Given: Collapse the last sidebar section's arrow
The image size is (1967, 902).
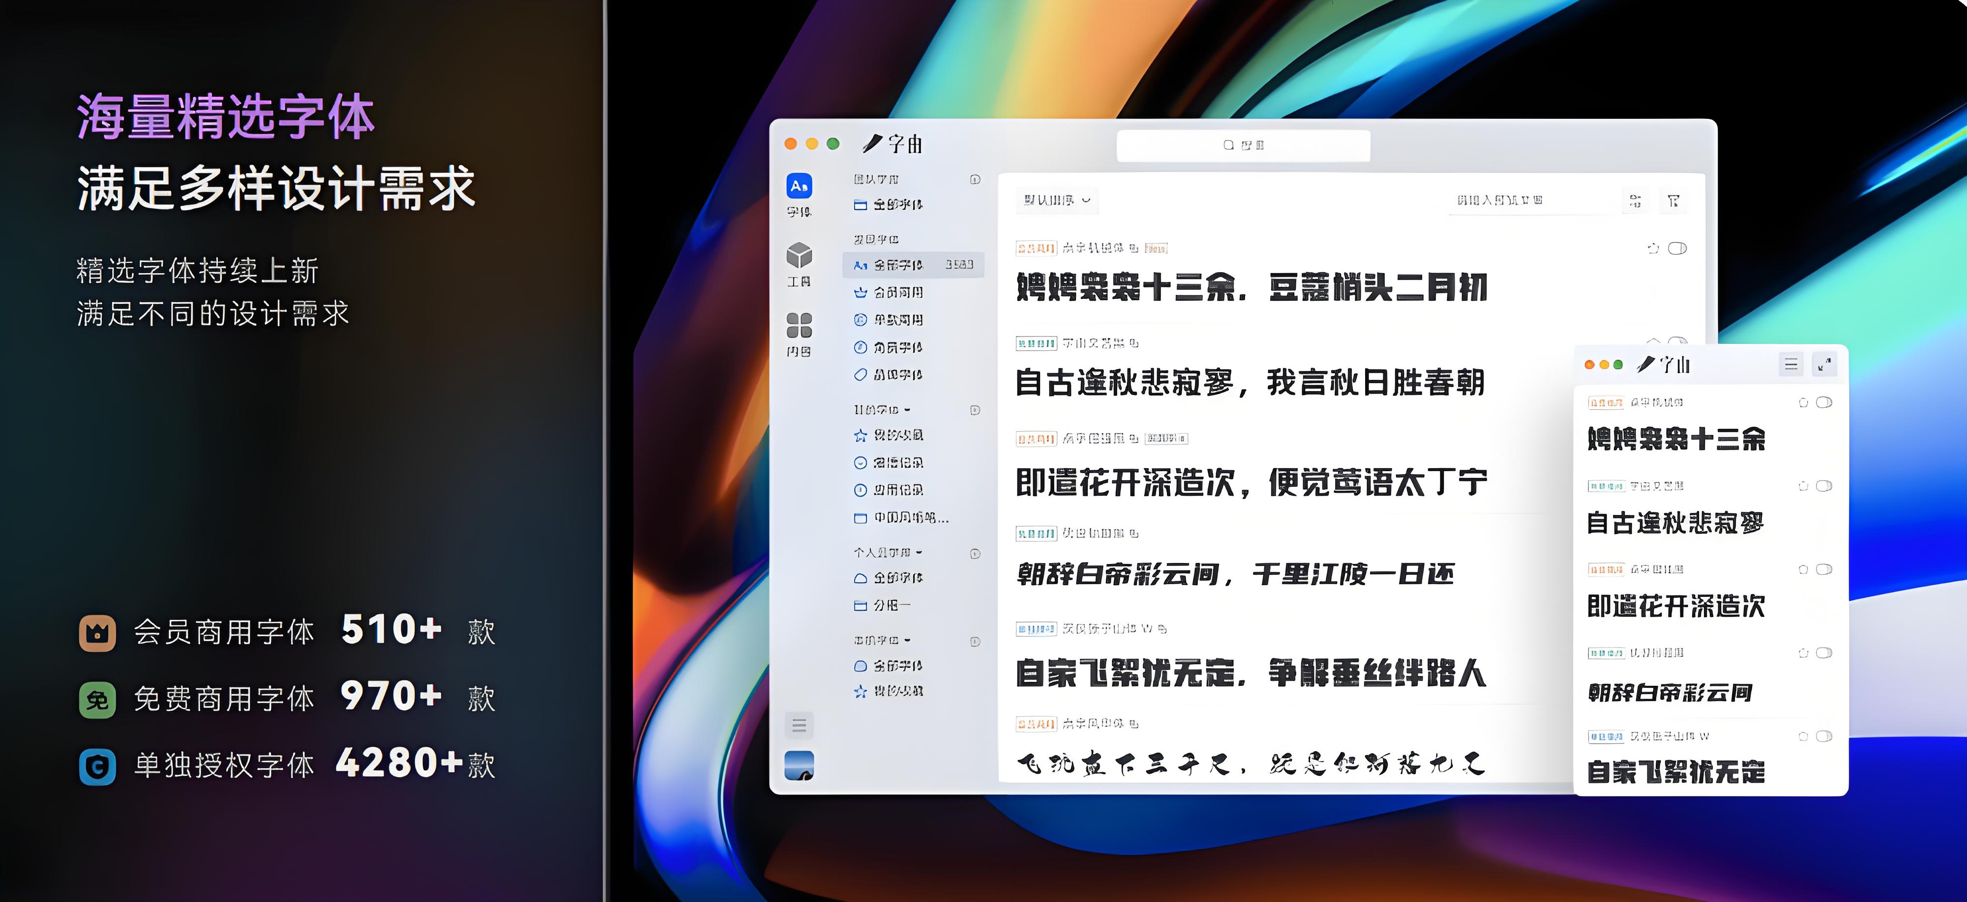Looking at the screenshot, I should 907,640.
